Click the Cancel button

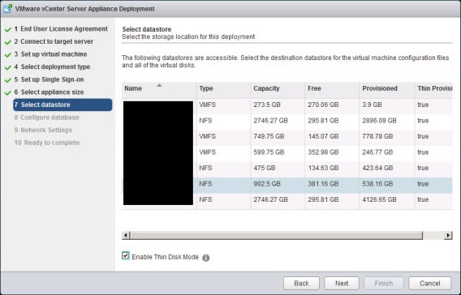[429, 284]
